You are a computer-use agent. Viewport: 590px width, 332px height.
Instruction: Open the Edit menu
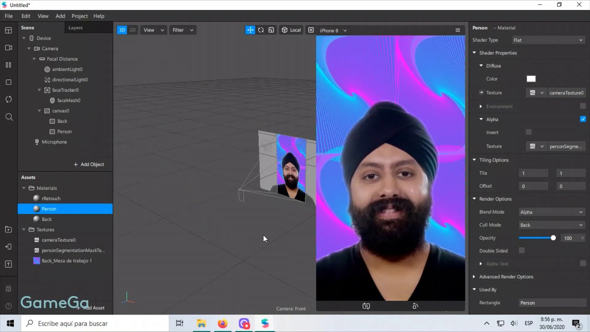click(26, 16)
